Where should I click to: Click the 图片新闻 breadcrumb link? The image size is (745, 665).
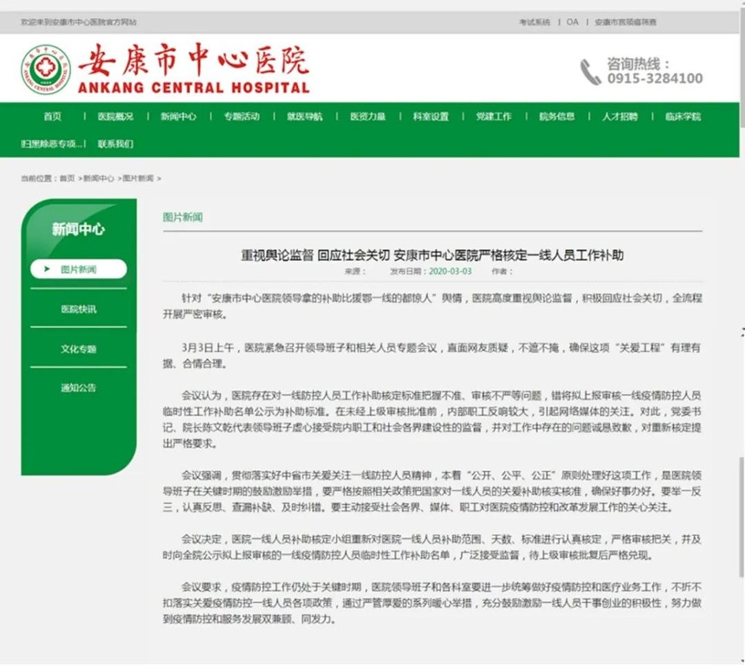point(139,178)
